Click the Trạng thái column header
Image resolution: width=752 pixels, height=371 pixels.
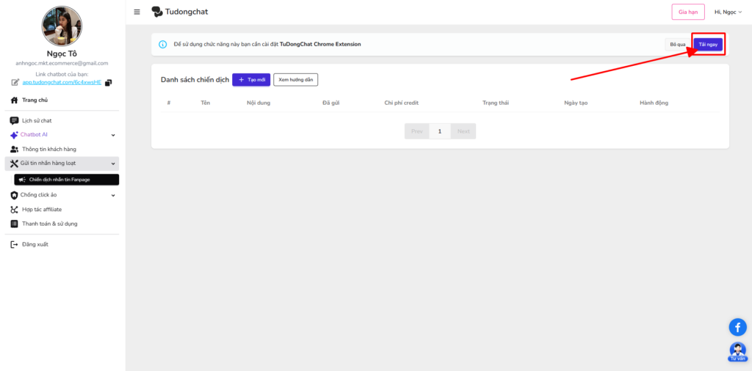tap(496, 103)
